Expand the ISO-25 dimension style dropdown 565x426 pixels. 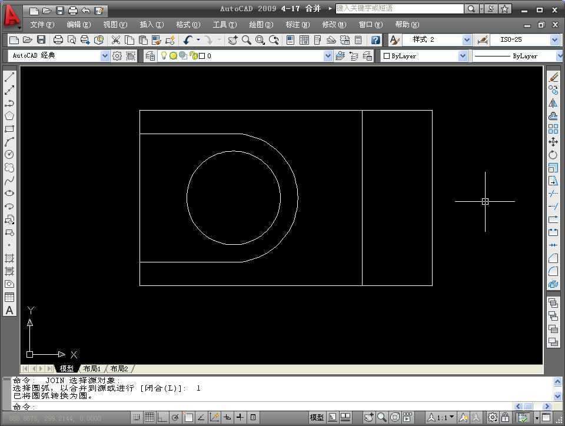(554, 39)
